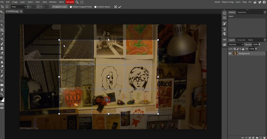Open the crop ratio Free dropdown
Viewport: 267px width, 139px height.
point(19,7)
